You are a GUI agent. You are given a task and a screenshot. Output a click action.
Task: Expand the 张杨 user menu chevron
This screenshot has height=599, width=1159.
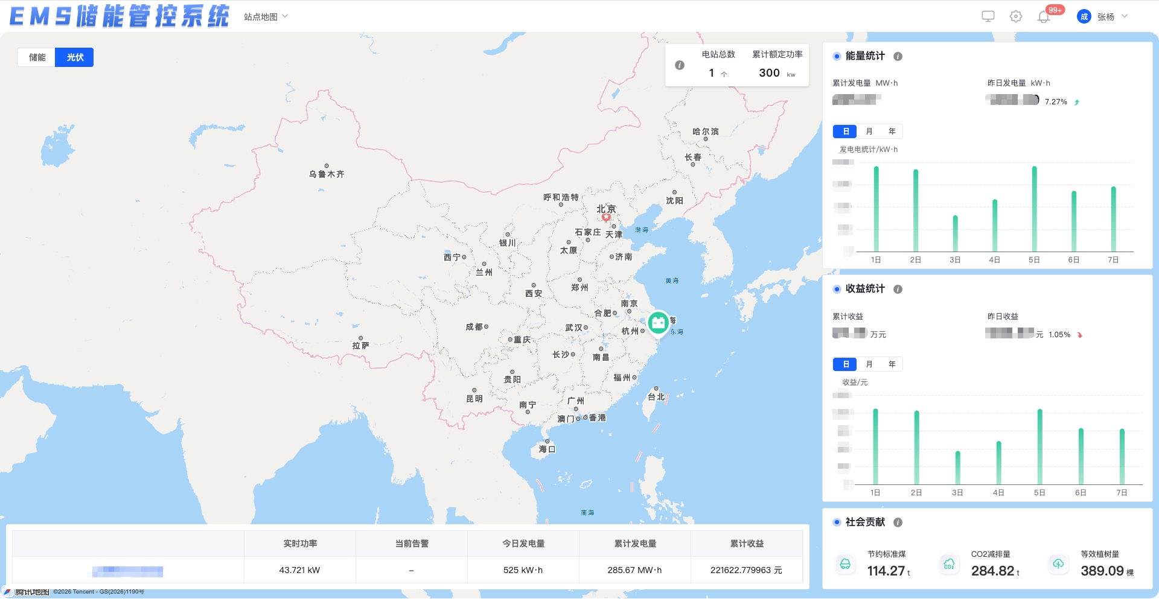(x=1125, y=16)
